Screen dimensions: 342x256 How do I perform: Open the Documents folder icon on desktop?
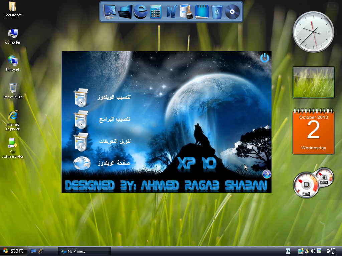click(x=13, y=9)
